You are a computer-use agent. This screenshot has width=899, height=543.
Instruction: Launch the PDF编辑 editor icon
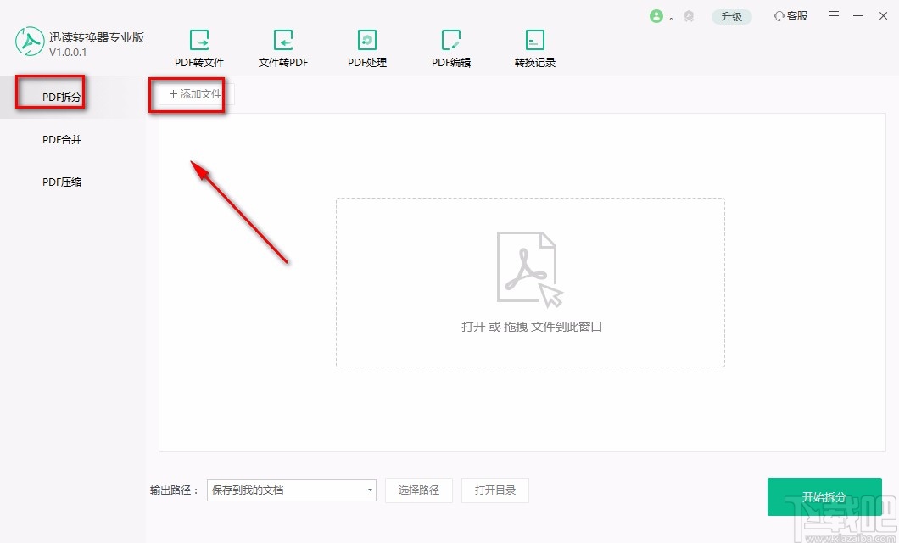click(450, 47)
